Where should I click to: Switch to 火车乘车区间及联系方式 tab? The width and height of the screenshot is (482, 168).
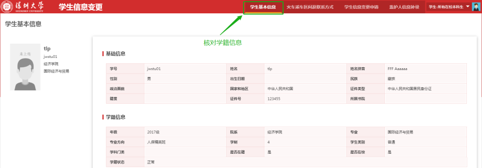point(310,7)
